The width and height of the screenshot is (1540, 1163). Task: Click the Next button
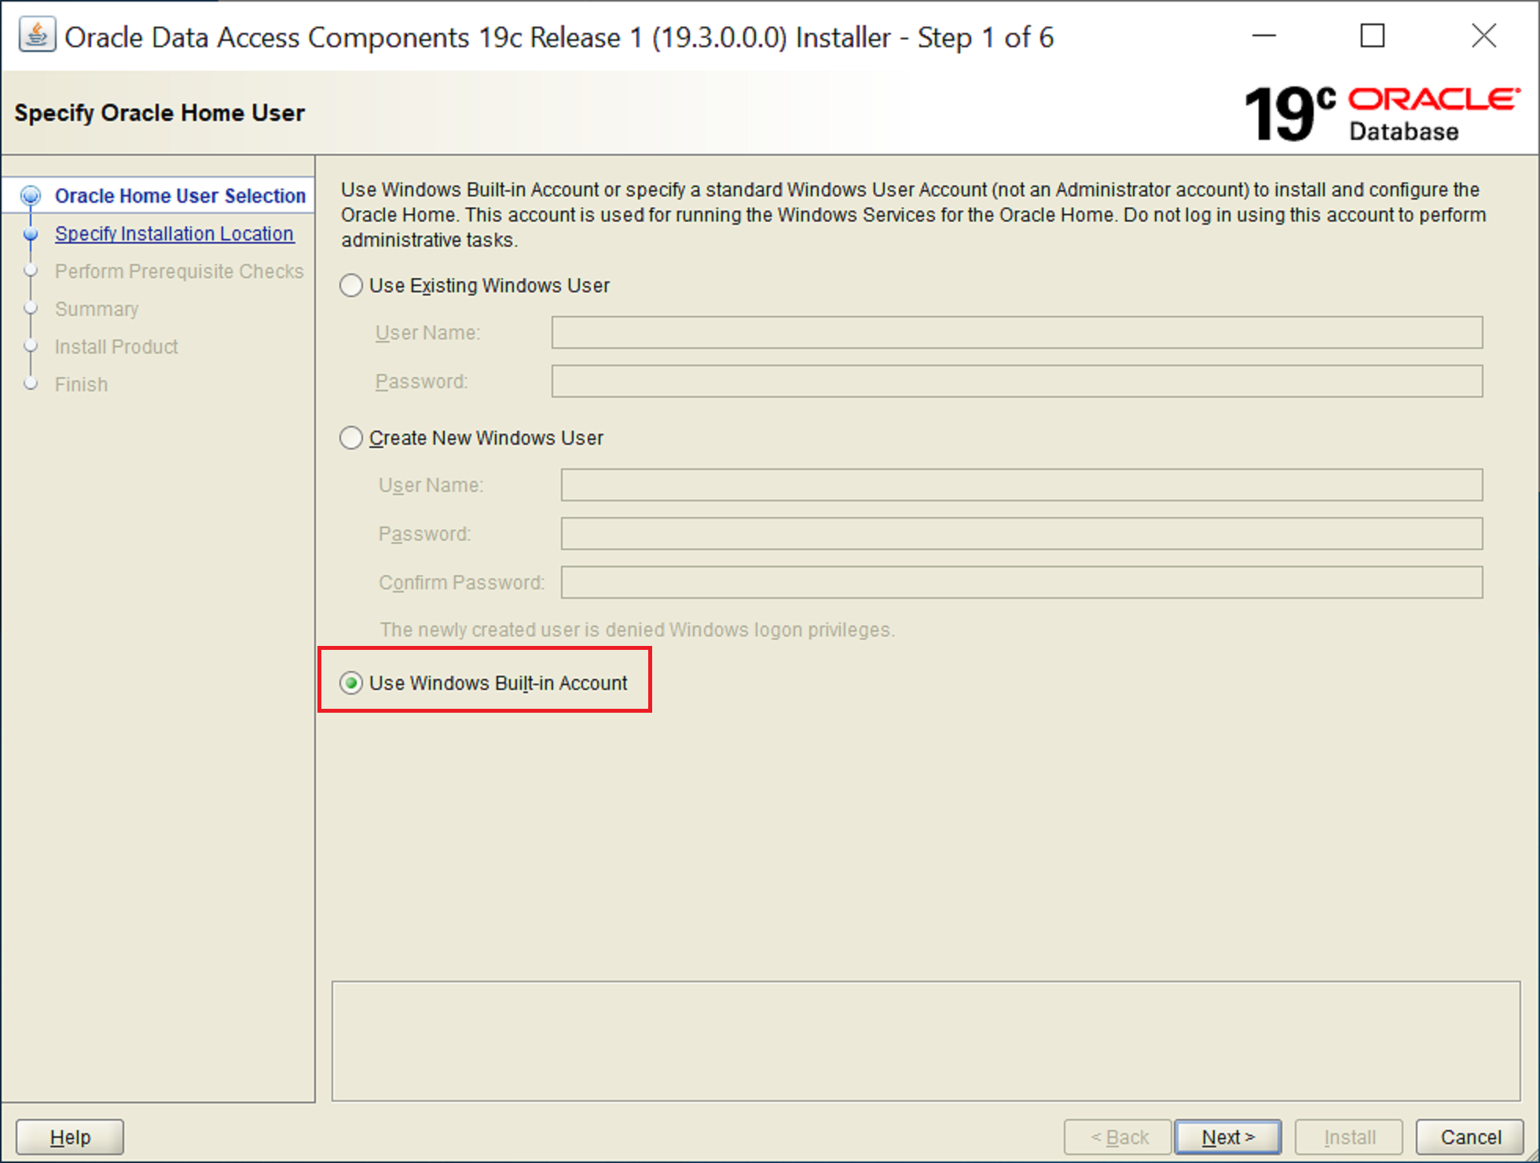pos(1227,1137)
